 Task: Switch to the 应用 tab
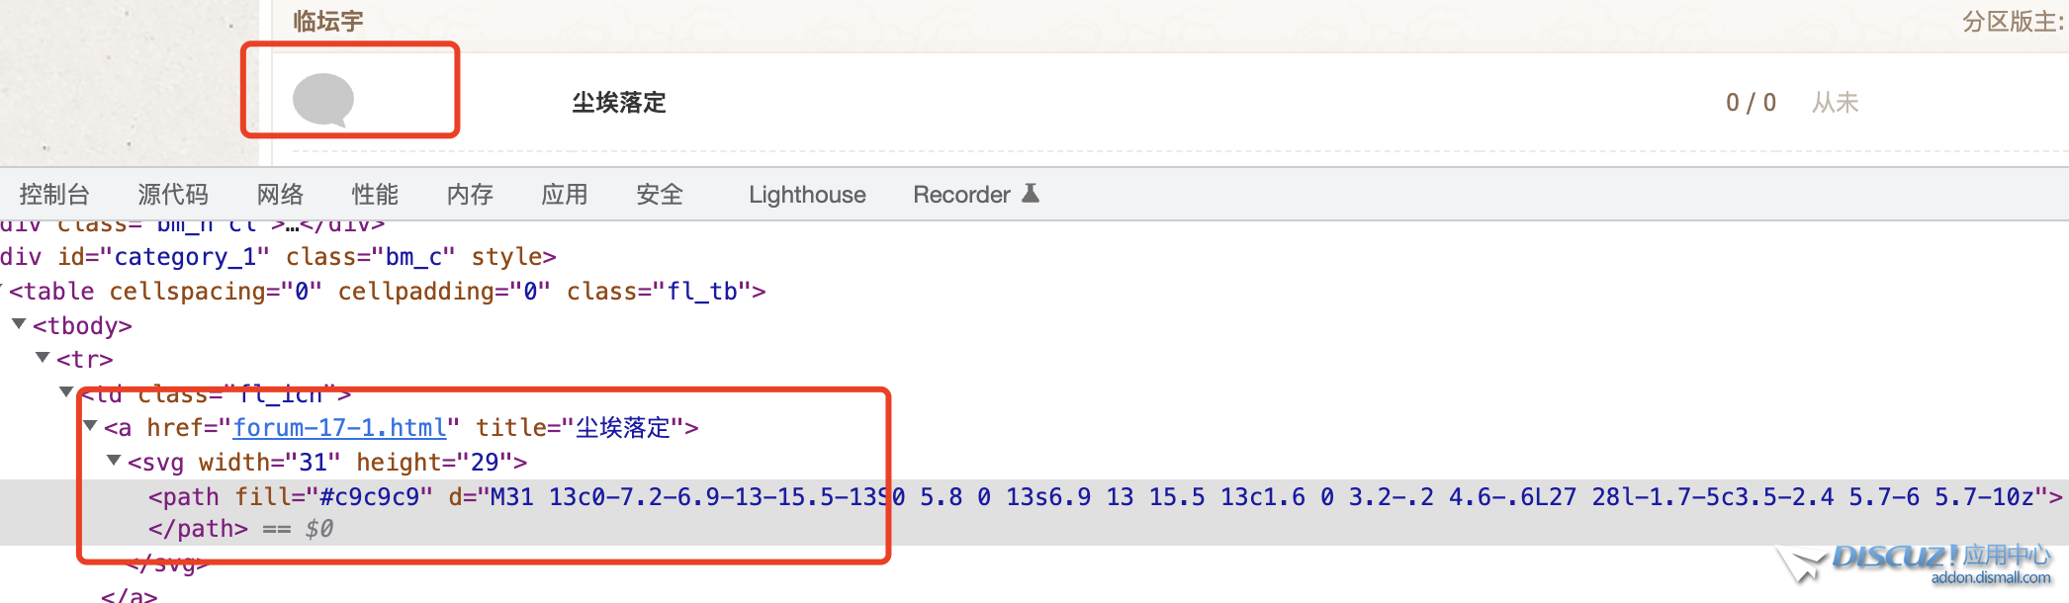[565, 195]
